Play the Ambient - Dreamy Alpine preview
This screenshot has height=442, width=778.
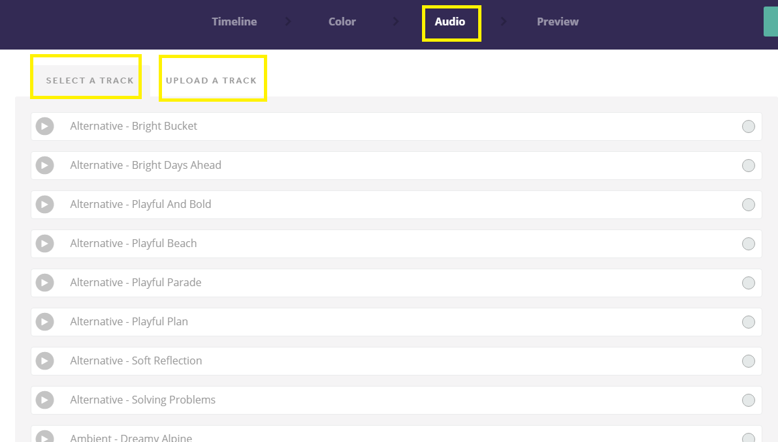pyautogui.click(x=44, y=437)
